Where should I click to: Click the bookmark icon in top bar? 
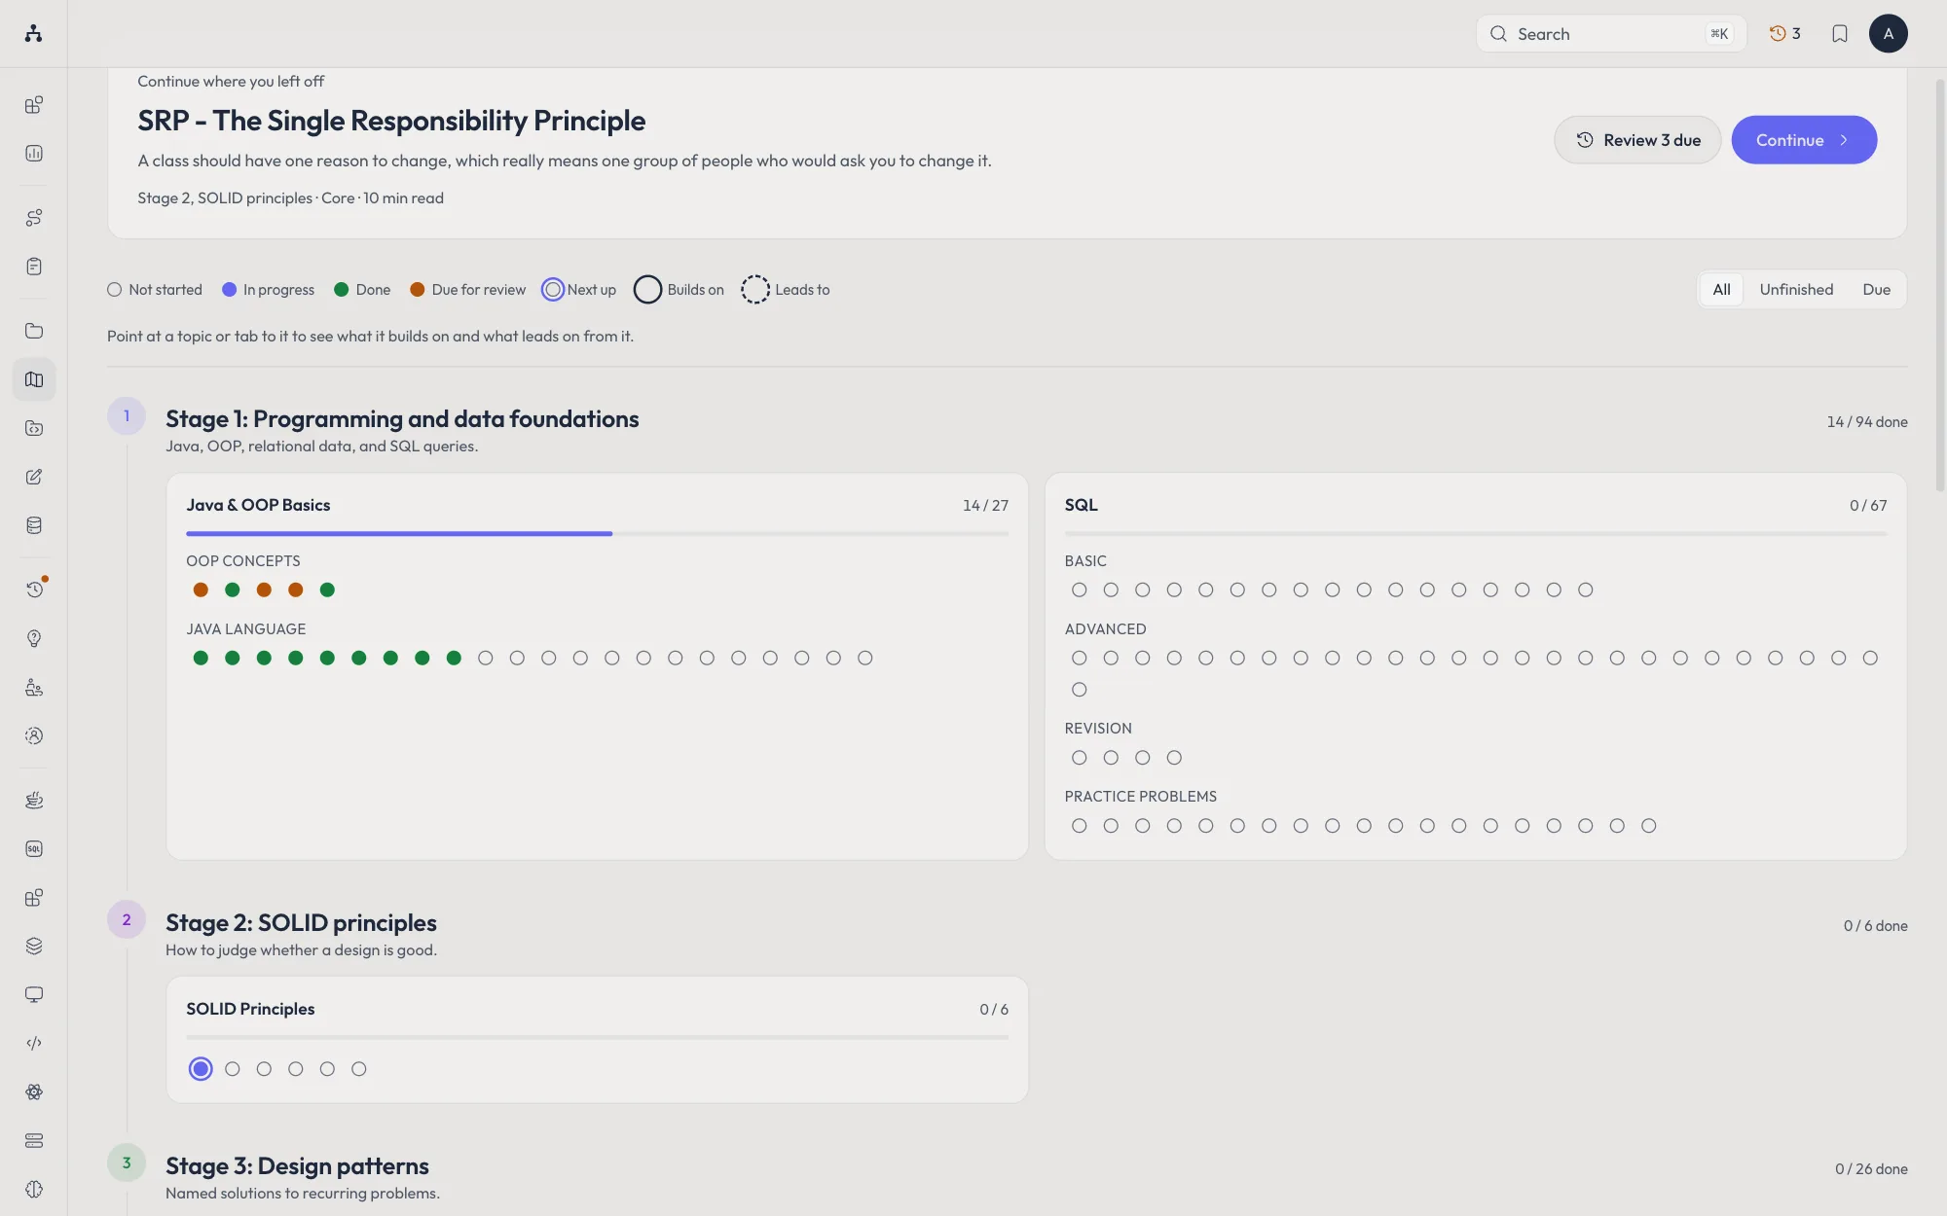1840,34
